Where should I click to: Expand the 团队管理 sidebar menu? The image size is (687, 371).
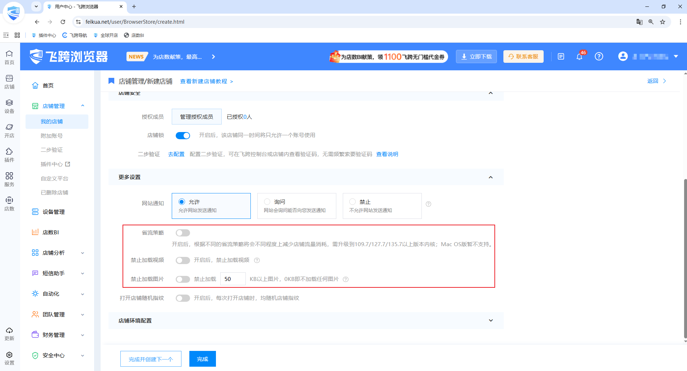(83, 315)
